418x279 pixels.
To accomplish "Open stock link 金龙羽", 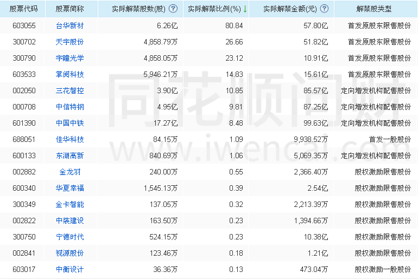I will (x=70, y=172).
